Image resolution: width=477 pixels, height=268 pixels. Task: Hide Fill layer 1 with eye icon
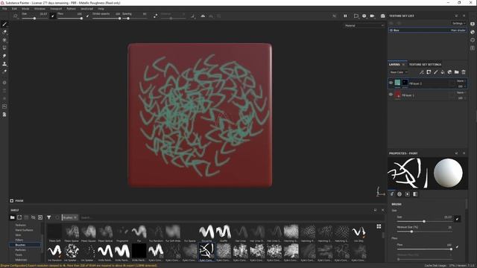click(391, 95)
